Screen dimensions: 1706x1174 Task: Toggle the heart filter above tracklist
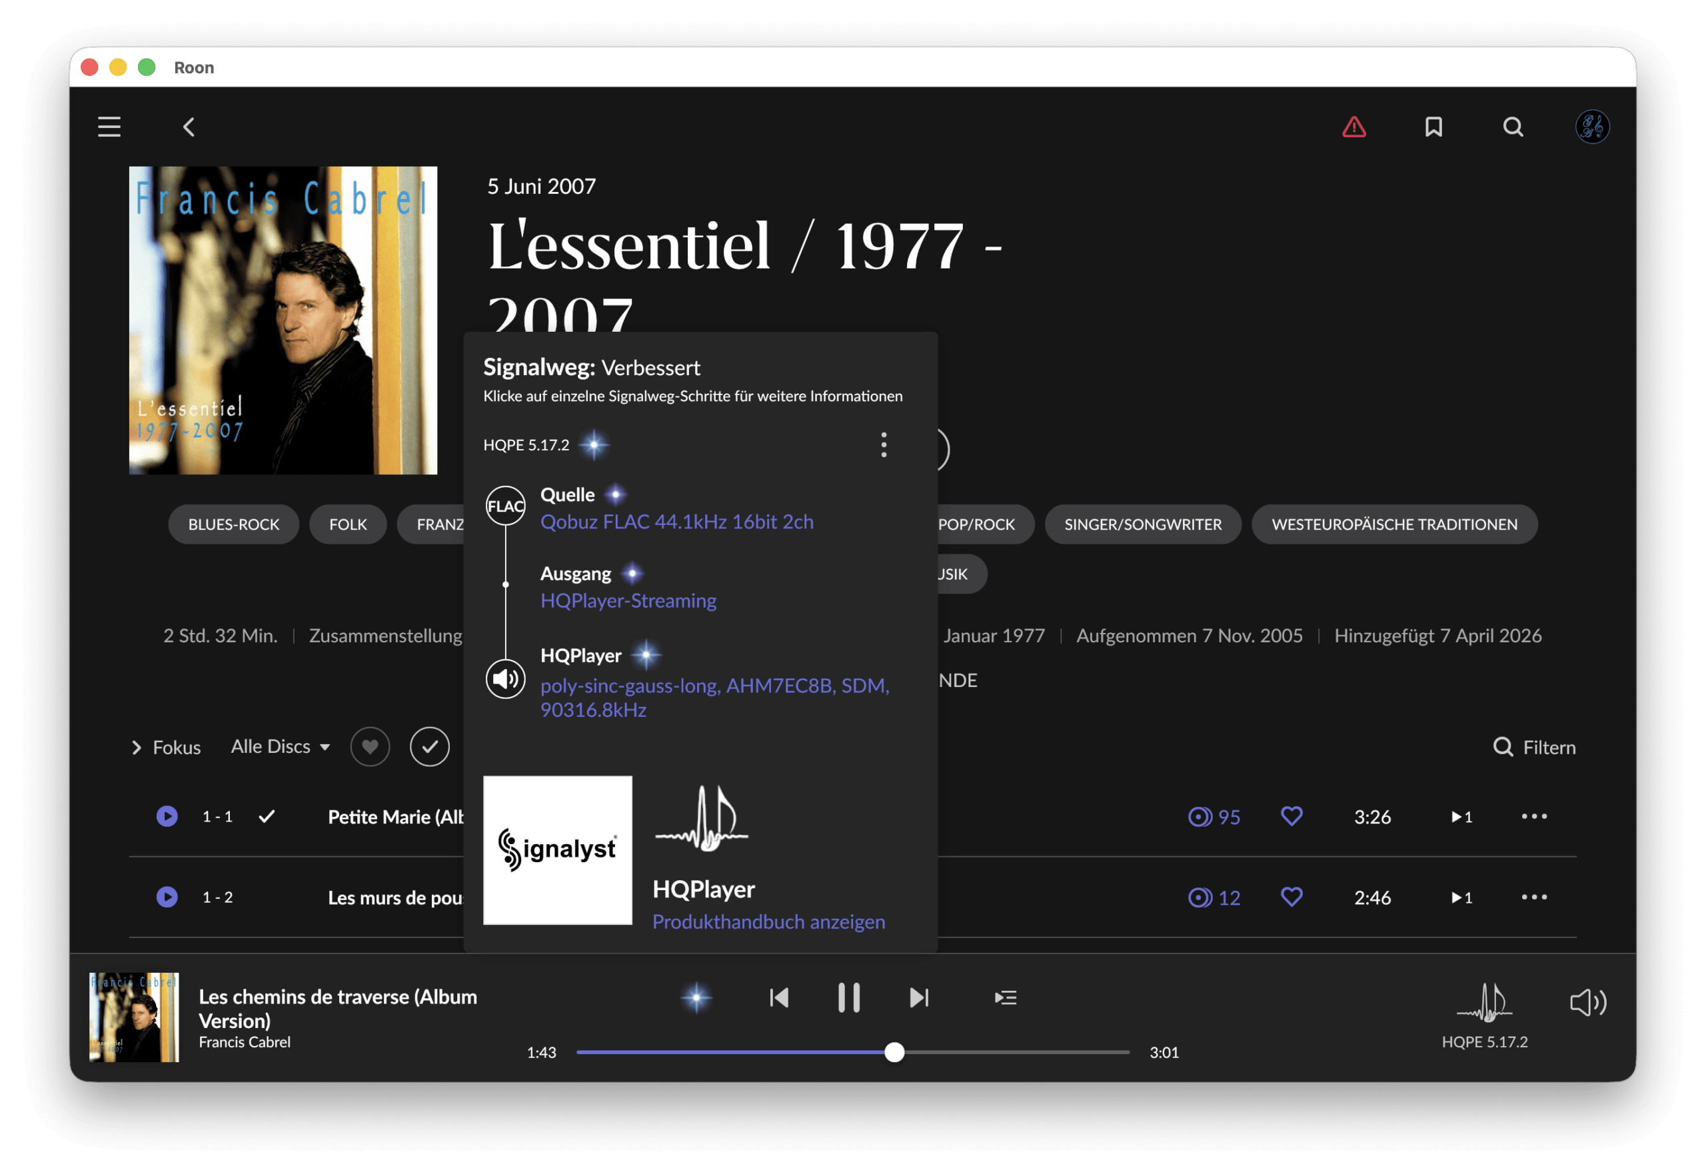(x=370, y=748)
